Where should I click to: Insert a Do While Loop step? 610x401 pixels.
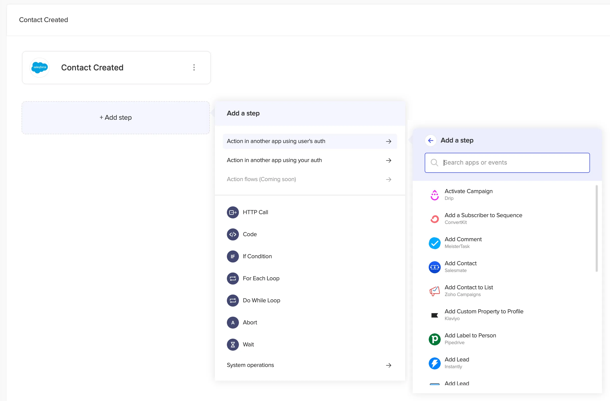261,300
